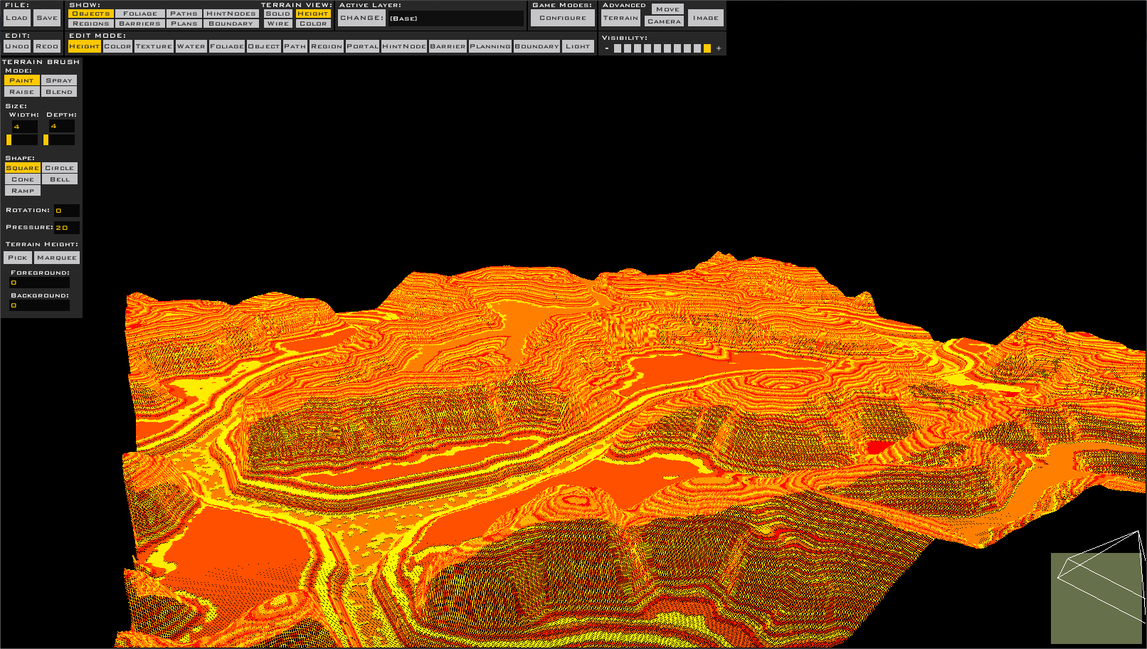Click the terrain height Pick button
This screenshot has width=1147, height=649.
pos(18,258)
